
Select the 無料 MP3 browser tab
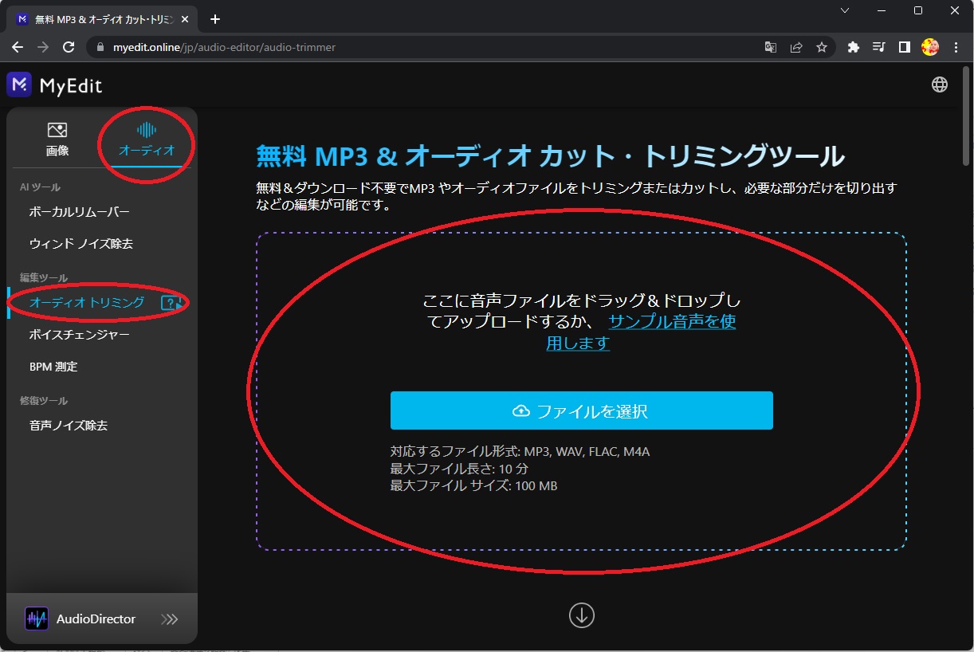102,19
